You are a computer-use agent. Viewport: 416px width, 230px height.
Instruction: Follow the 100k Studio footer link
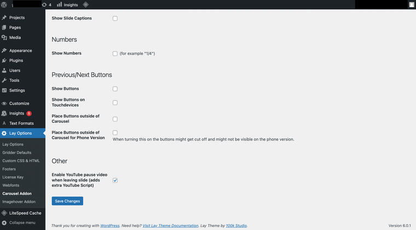(x=236, y=226)
